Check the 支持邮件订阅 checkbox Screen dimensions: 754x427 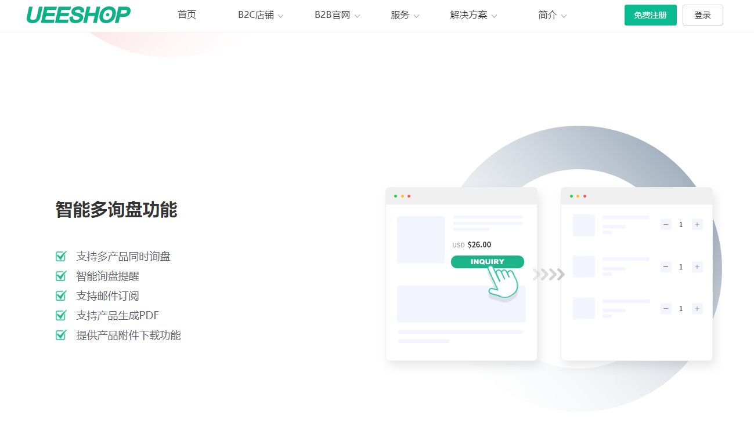click(60, 295)
